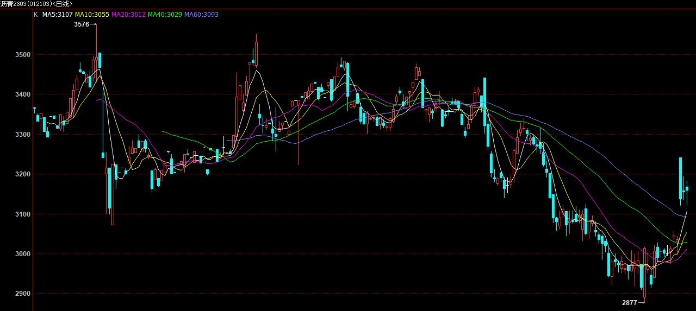This screenshot has height=311, width=696.
Task: Click the 3000 price axis label
Action: [23, 253]
